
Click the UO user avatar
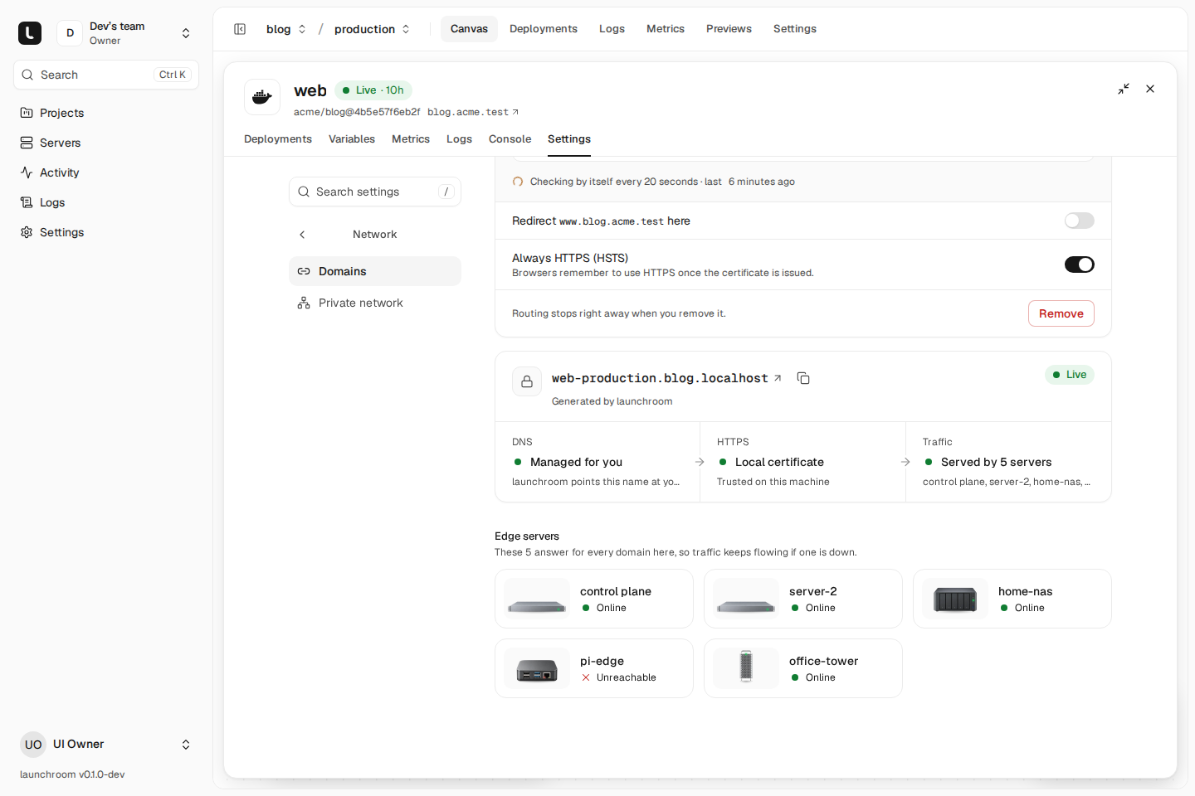pos(33,745)
